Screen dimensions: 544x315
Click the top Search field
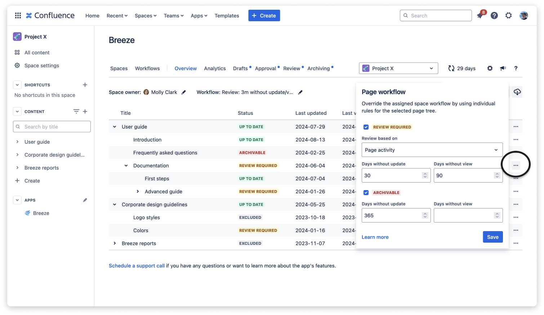[436, 15]
